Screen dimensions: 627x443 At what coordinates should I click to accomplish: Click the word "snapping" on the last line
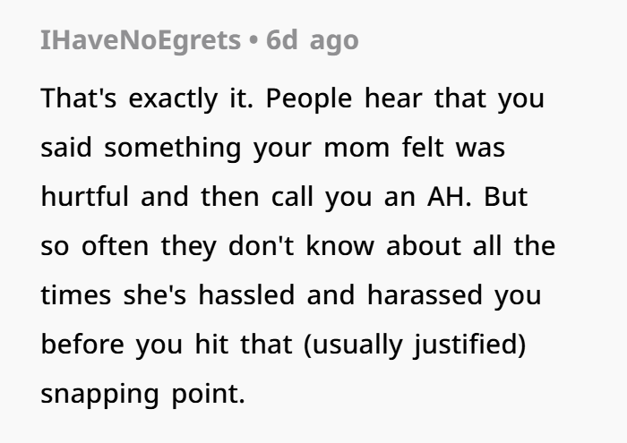pos(100,395)
